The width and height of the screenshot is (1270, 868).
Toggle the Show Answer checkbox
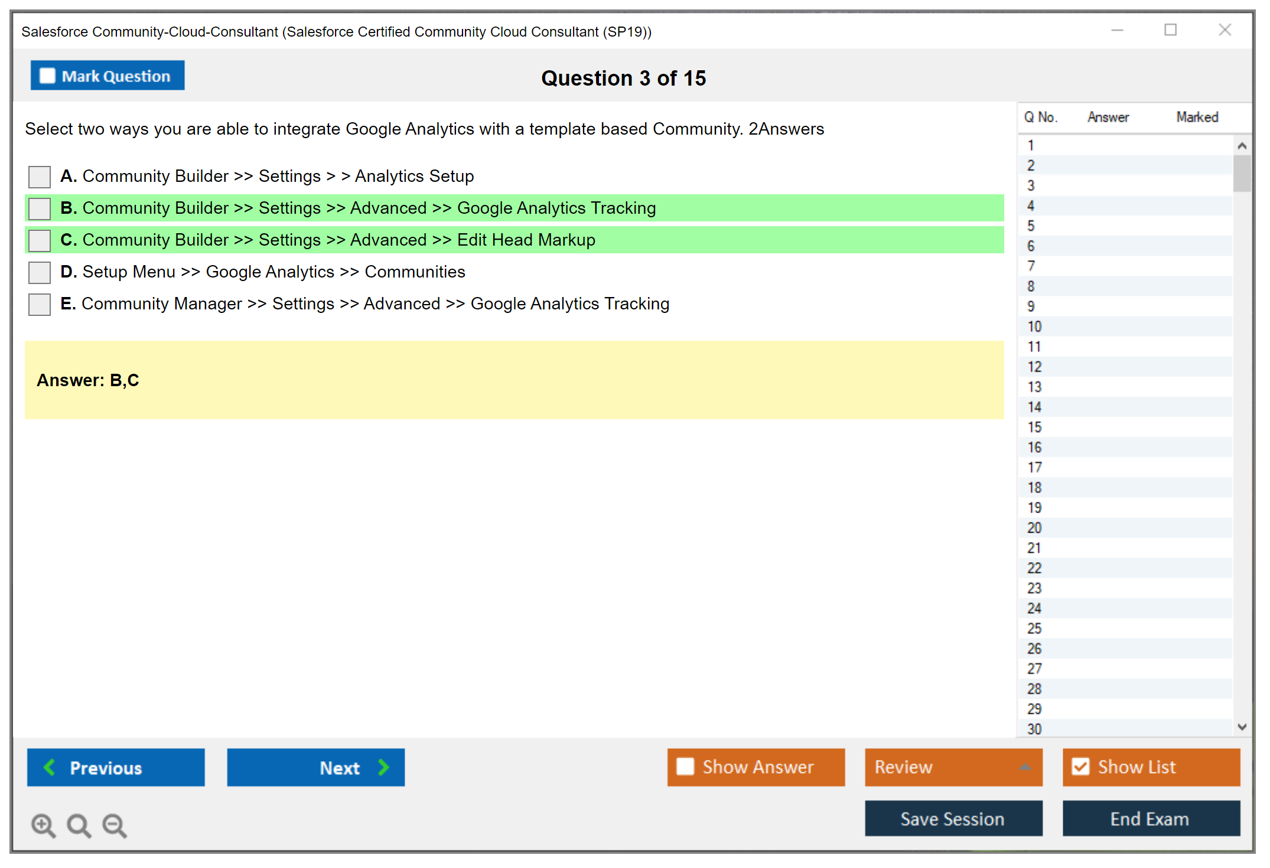click(685, 766)
